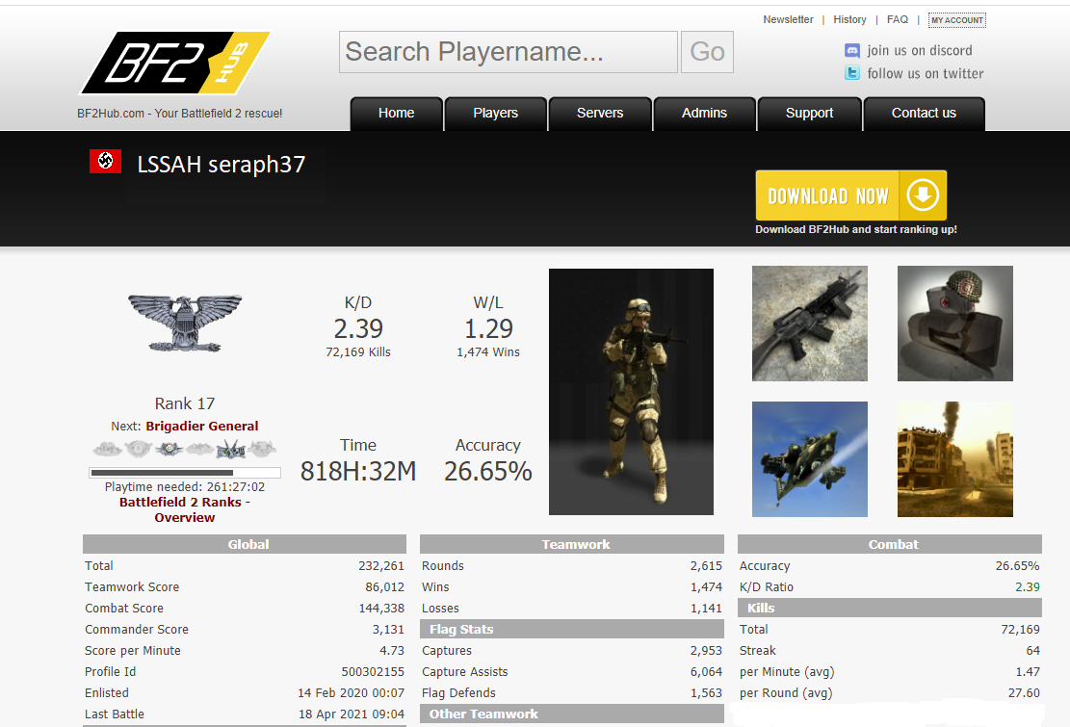Open the attack helicopter vehicle thumbnail

[x=809, y=459]
